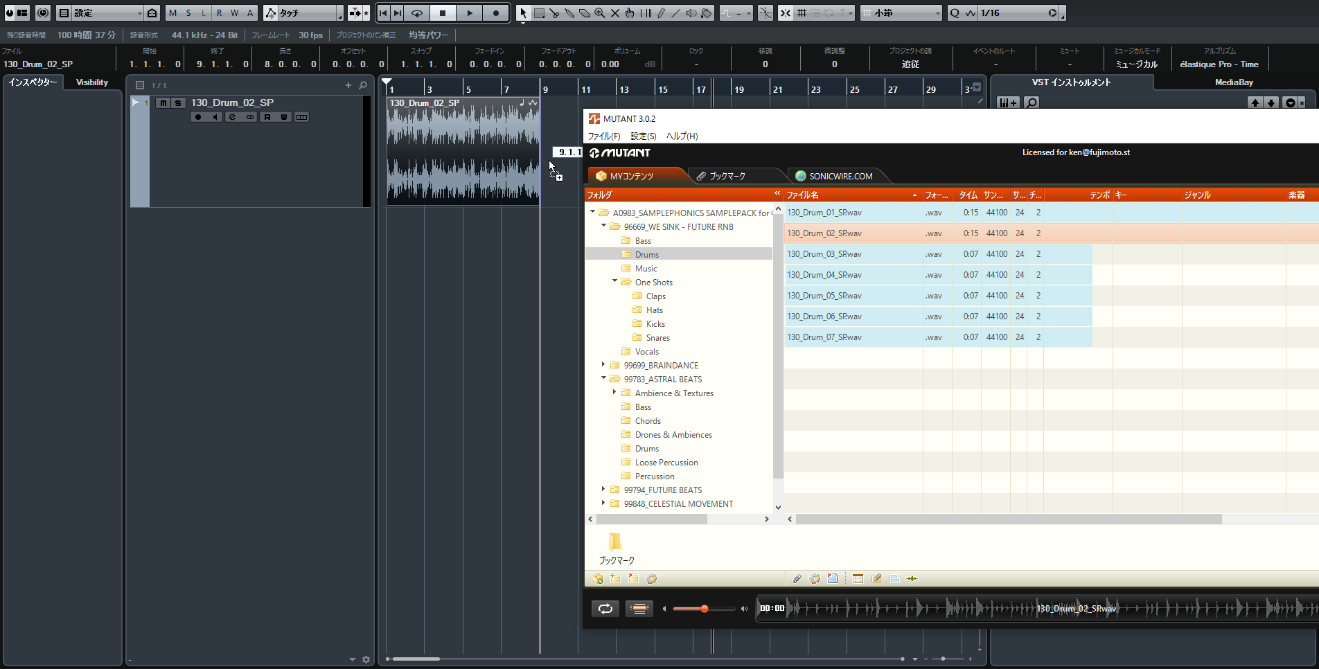Toggle Monitor on the drum track

click(215, 117)
